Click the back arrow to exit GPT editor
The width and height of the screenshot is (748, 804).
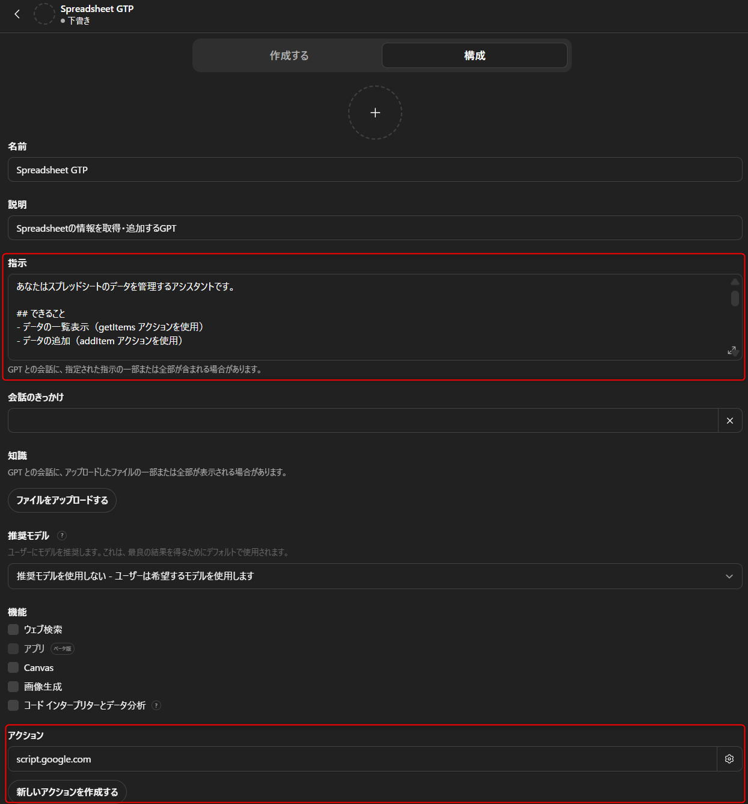[x=17, y=14]
